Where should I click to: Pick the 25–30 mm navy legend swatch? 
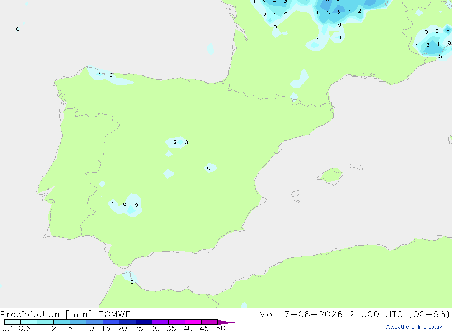[x=144, y=322]
